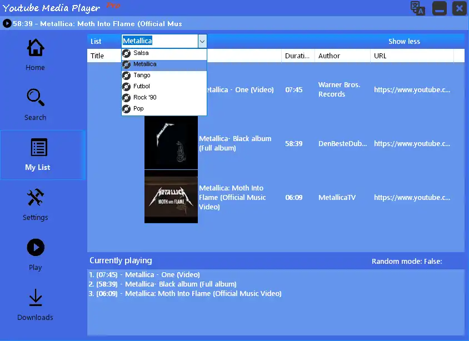
Task: Click the language translate icon
Action: coord(418,8)
